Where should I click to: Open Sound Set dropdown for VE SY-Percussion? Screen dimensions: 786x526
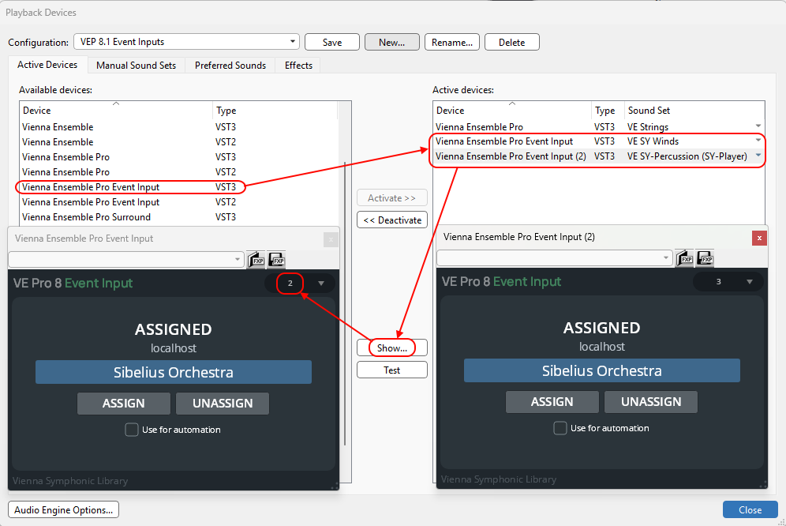[758, 156]
